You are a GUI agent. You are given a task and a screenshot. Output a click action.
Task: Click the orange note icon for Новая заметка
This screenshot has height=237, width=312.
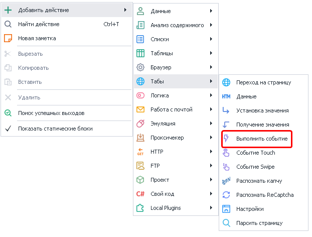pos(8,38)
